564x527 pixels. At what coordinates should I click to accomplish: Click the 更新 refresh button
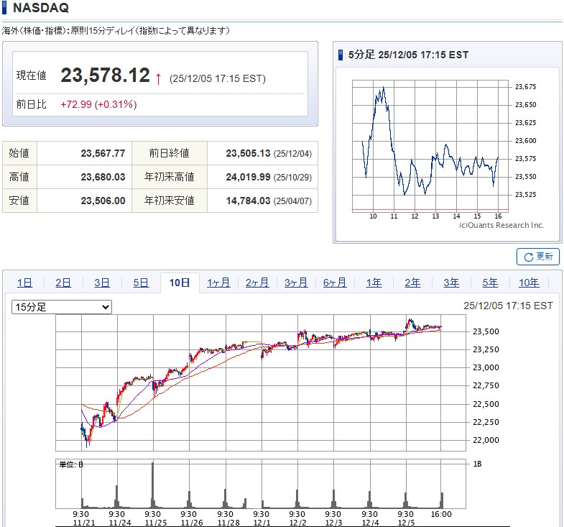(537, 257)
